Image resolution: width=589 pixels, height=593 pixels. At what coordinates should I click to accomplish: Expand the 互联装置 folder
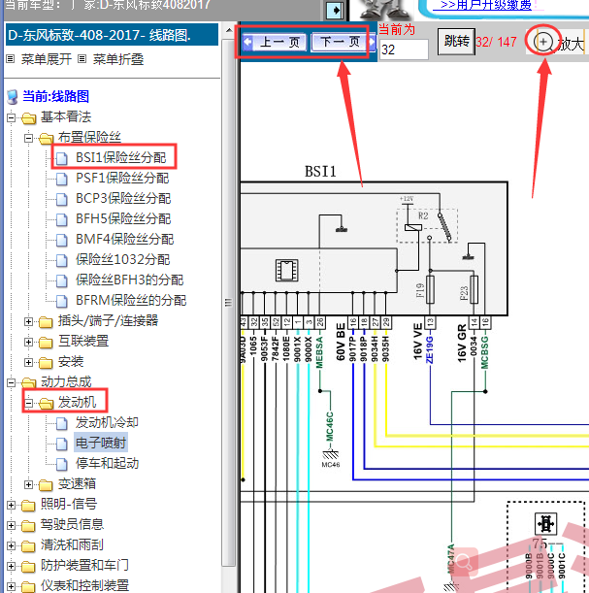(28, 343)
